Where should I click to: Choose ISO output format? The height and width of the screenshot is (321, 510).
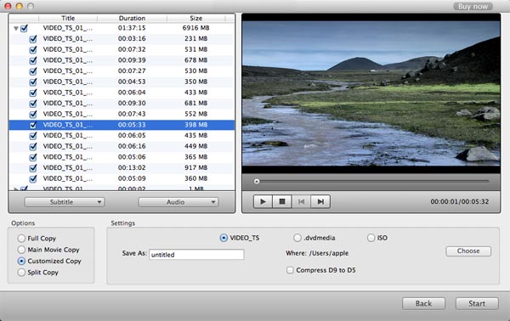tap(371, 238)
